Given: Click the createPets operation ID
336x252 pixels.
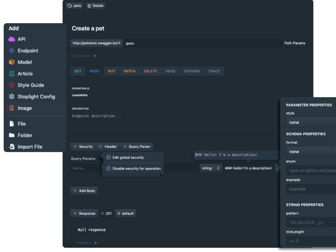Looking at the screenshot, I should (80, 95).
